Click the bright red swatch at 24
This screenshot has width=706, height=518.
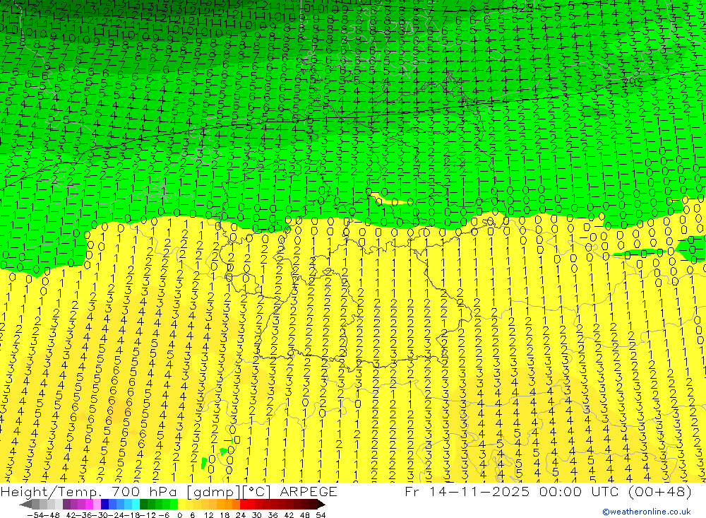click(243, 504)
